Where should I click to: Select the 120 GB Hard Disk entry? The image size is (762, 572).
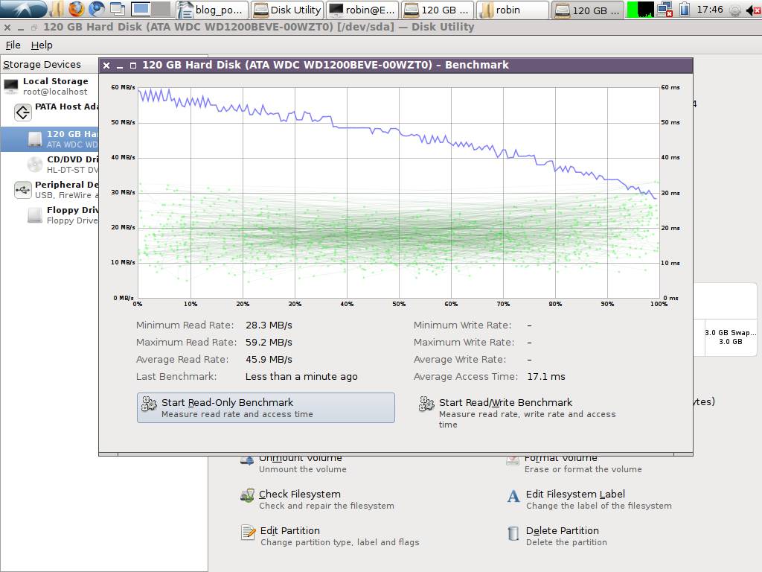pos(50,139)
